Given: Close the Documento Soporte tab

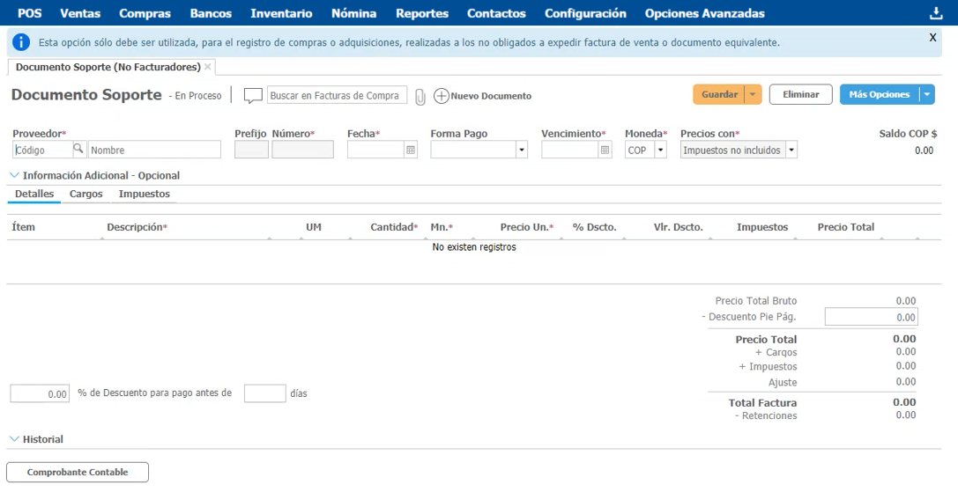Looking at the screenshot, I should click(208, 67).
